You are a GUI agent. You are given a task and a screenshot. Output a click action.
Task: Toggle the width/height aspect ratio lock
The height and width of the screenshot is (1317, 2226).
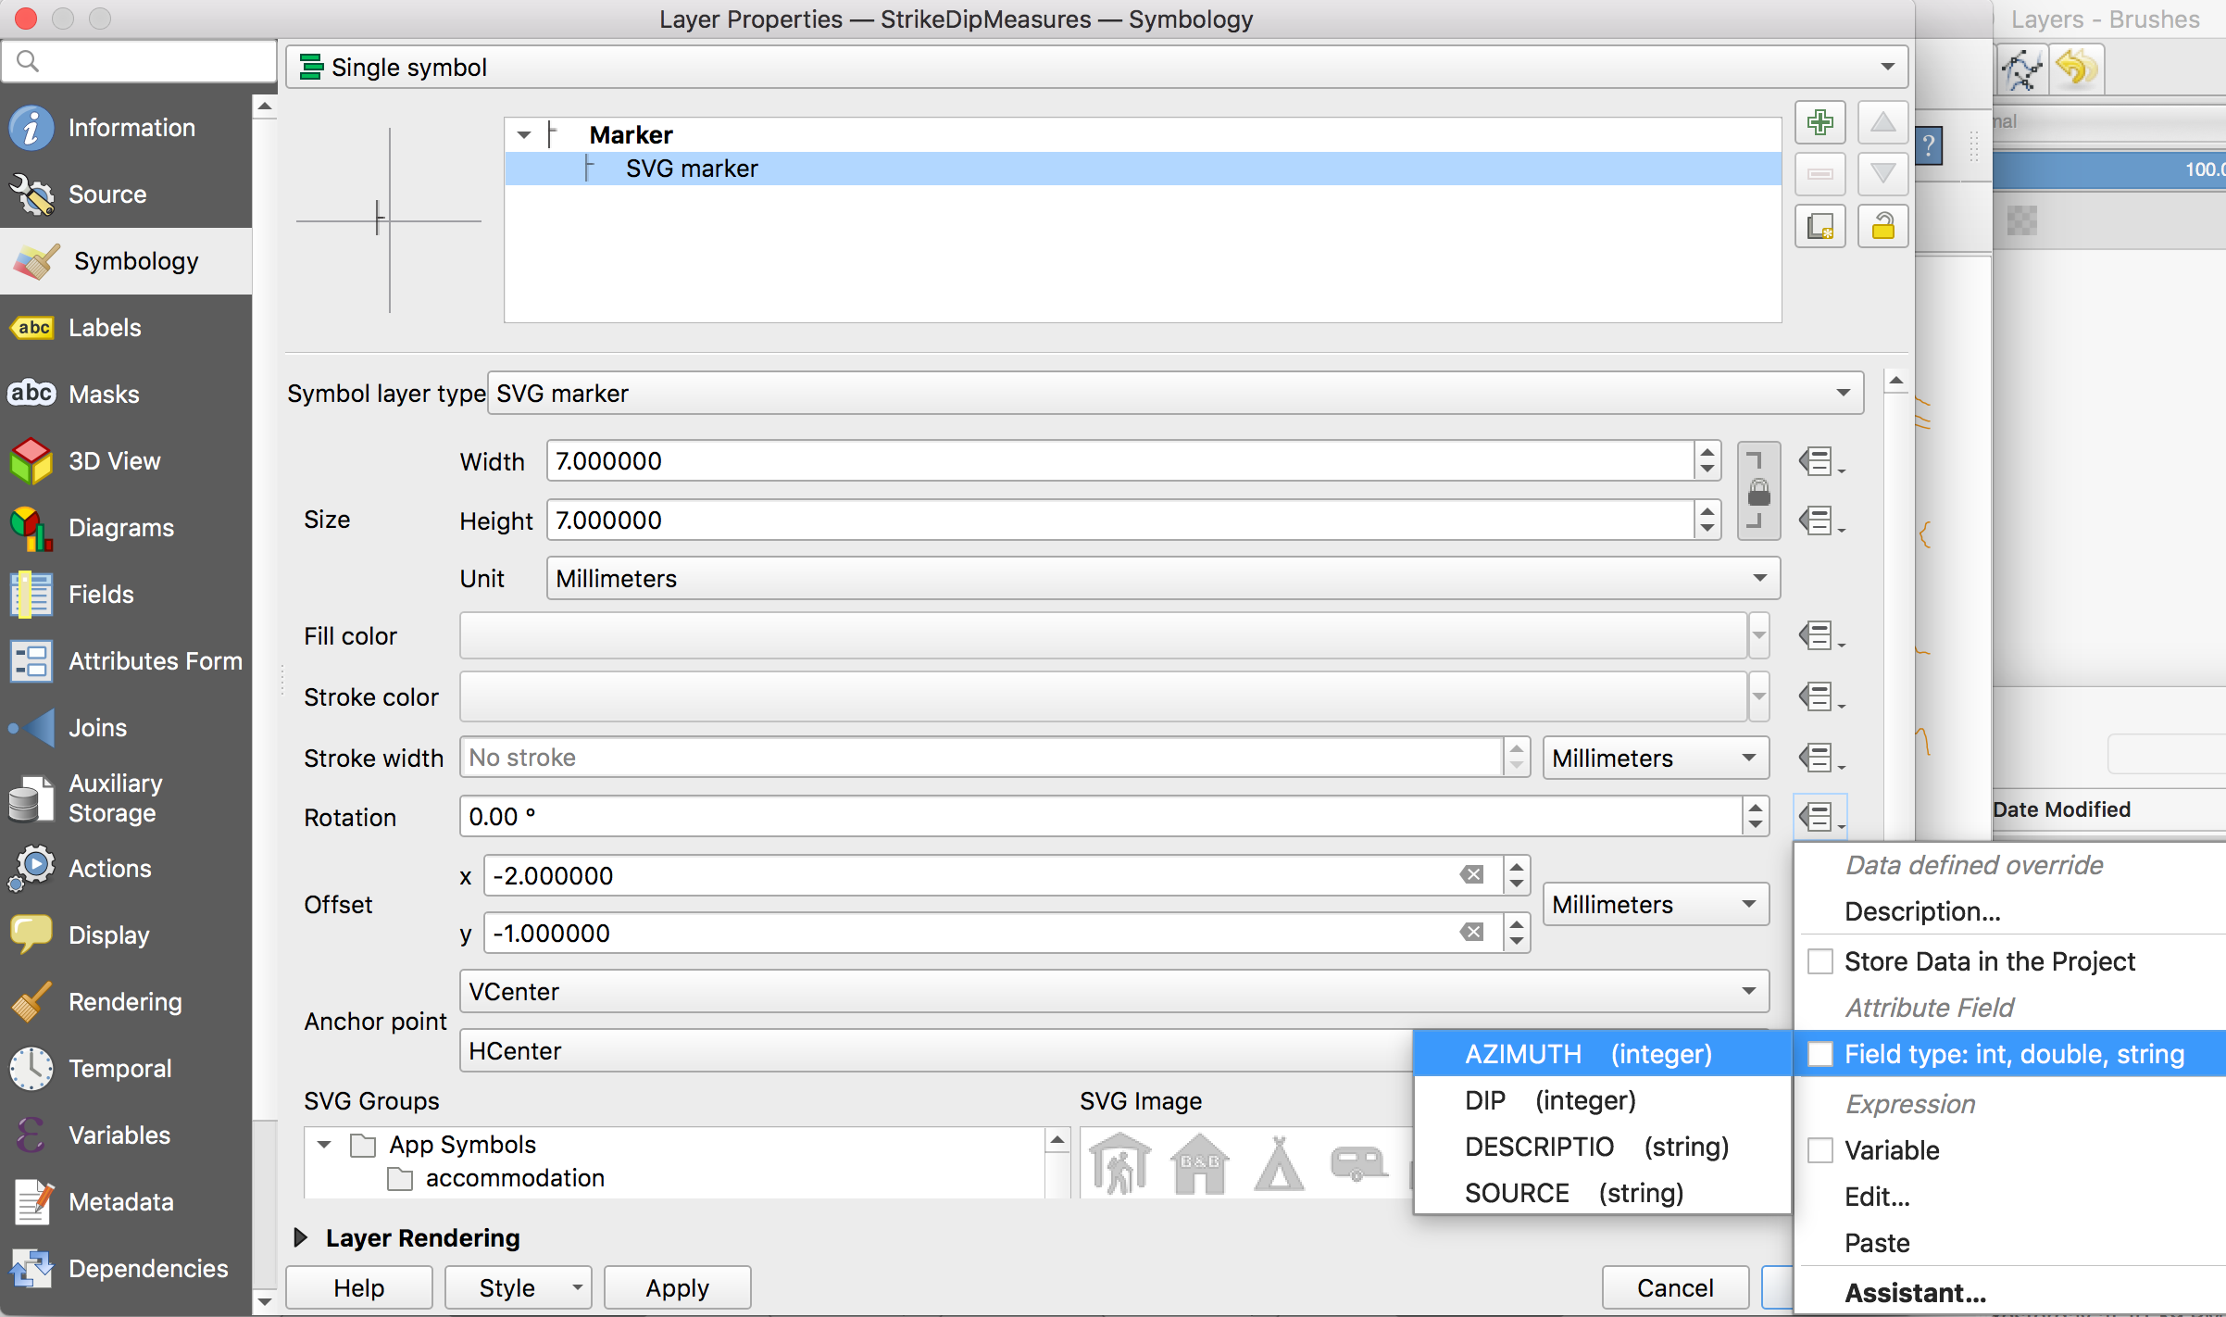1757,492
